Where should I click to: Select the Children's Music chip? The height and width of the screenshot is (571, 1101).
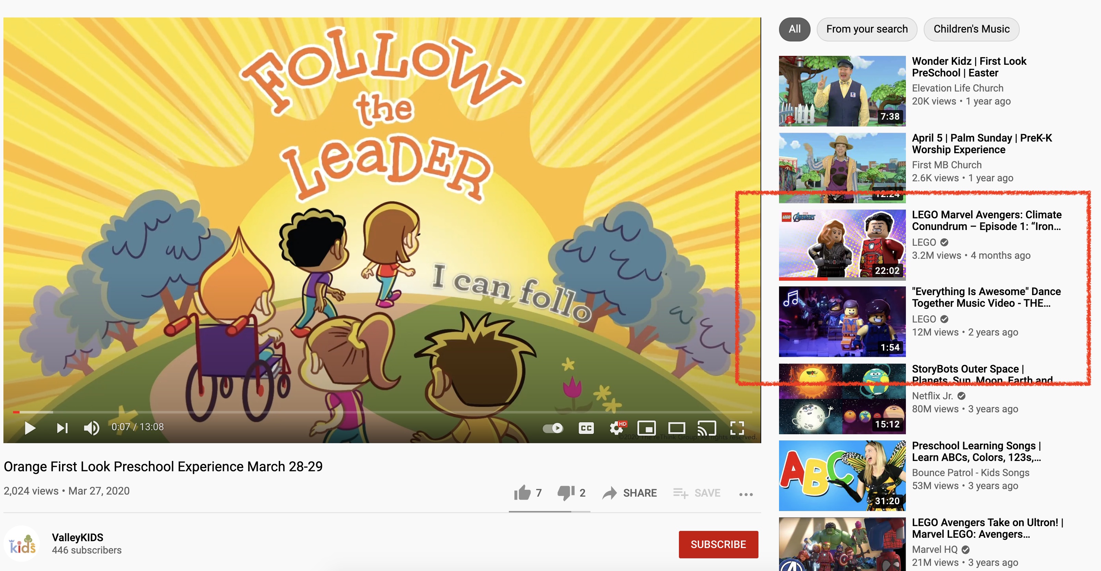(x=971, y=29)
